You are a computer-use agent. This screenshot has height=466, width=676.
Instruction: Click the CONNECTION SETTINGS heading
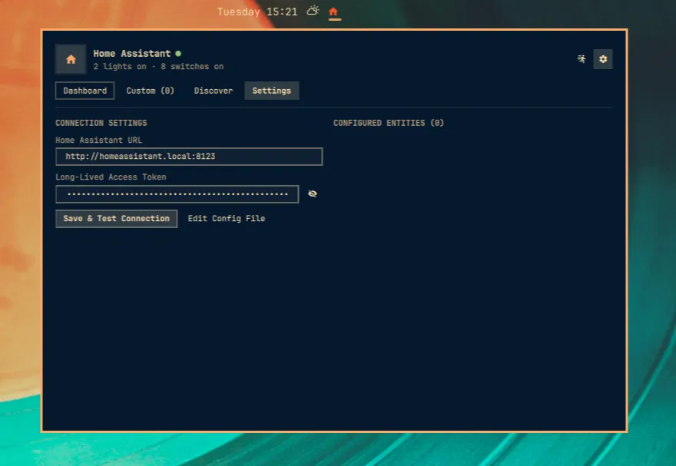pos(101,123)
